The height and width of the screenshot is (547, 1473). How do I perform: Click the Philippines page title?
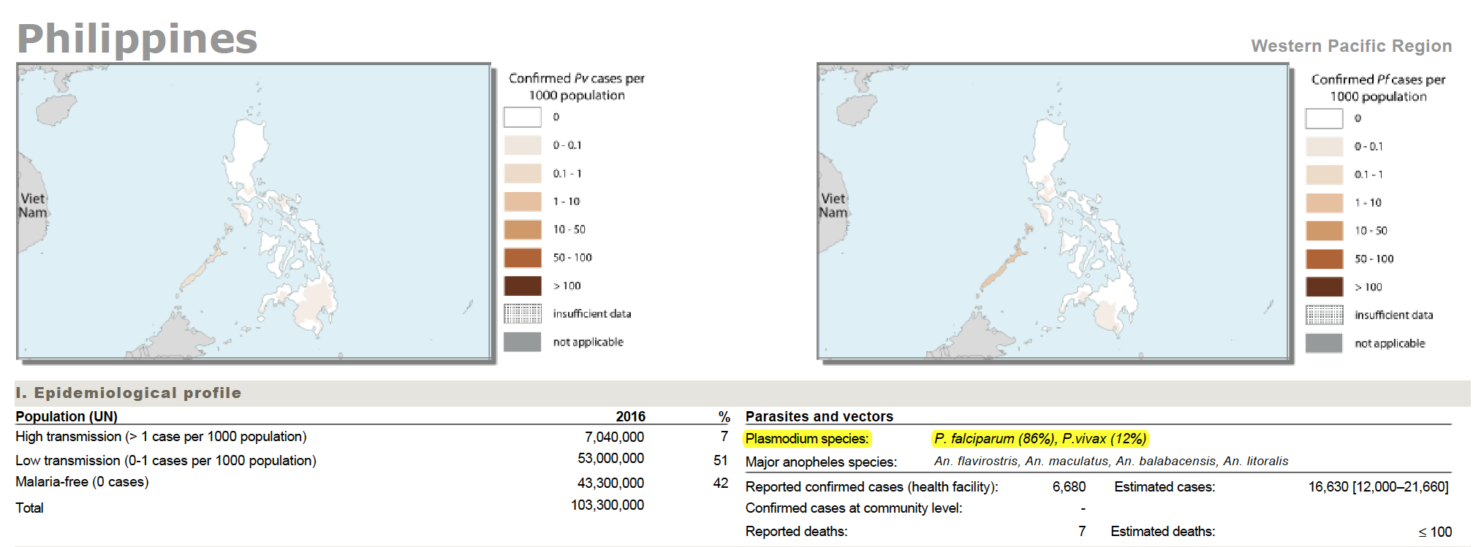(137, 39)
